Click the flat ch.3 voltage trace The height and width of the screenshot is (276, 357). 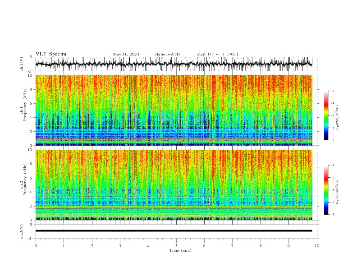174,231
